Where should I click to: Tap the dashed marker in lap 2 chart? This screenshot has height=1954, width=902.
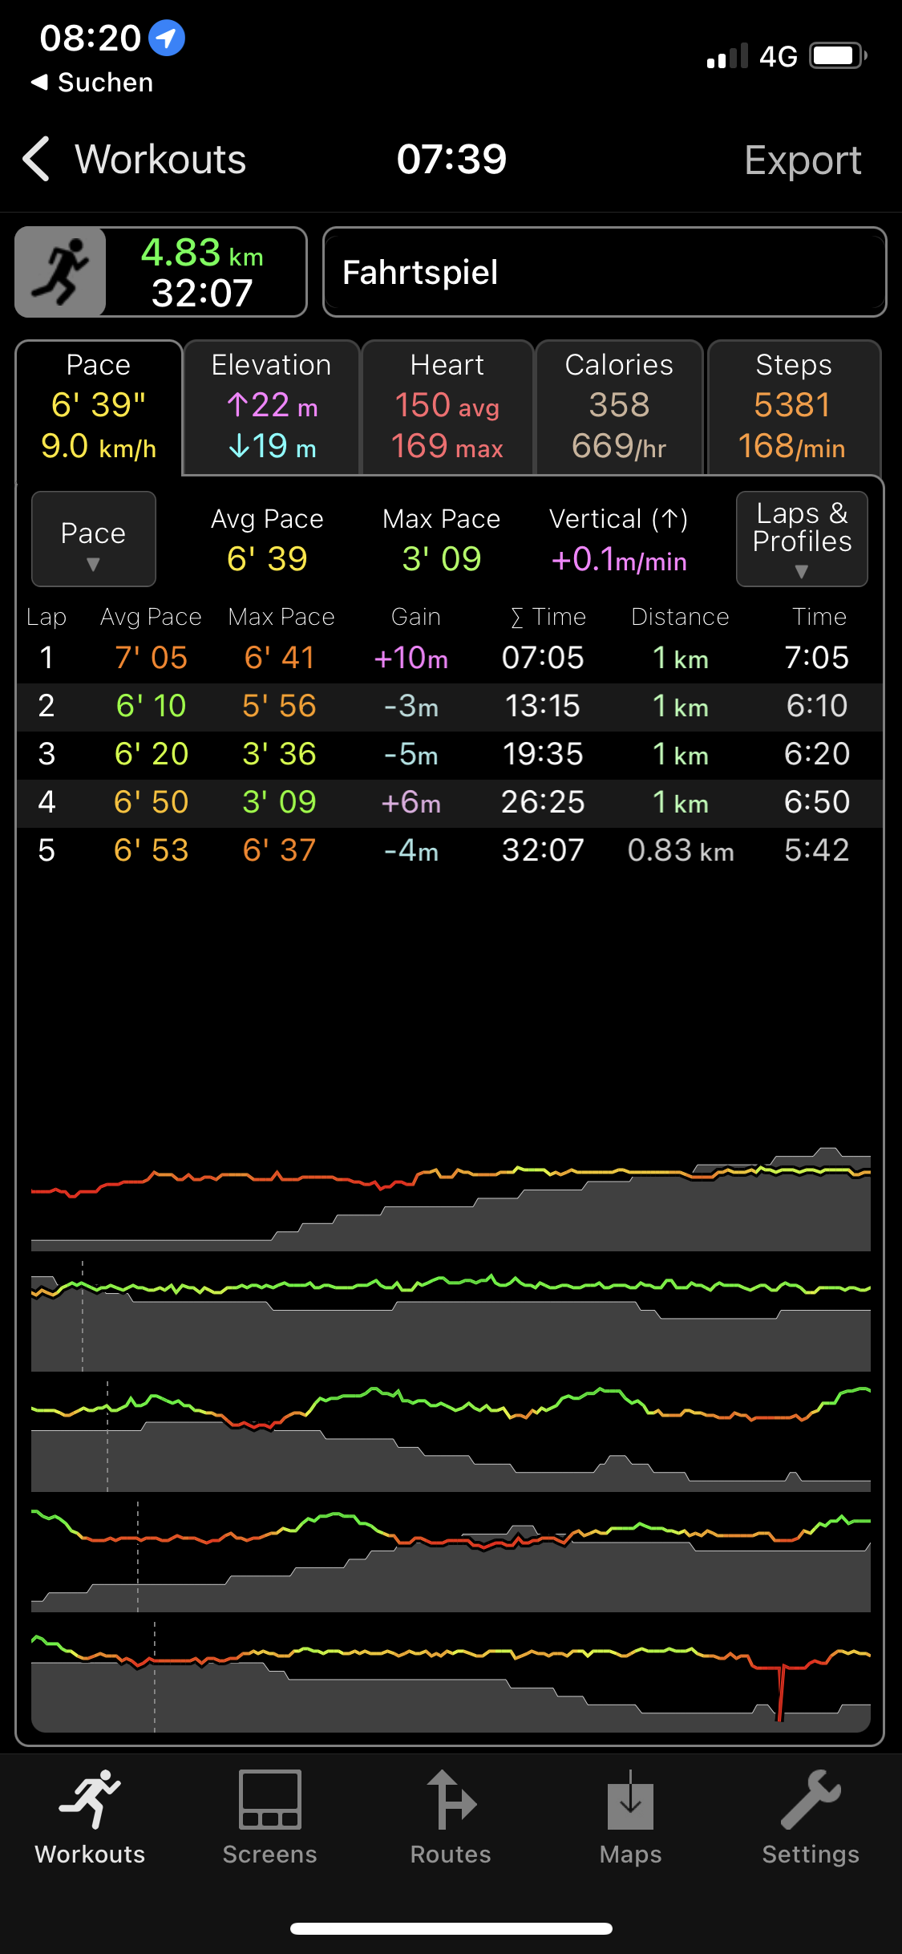pyautogui.click(x=83, y=1316)
